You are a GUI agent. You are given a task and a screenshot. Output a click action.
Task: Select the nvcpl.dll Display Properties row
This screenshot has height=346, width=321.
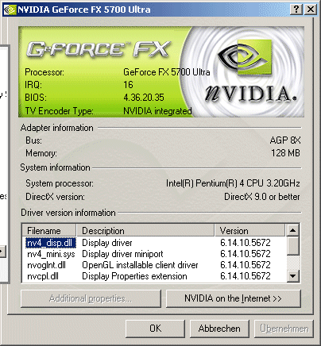154,276
